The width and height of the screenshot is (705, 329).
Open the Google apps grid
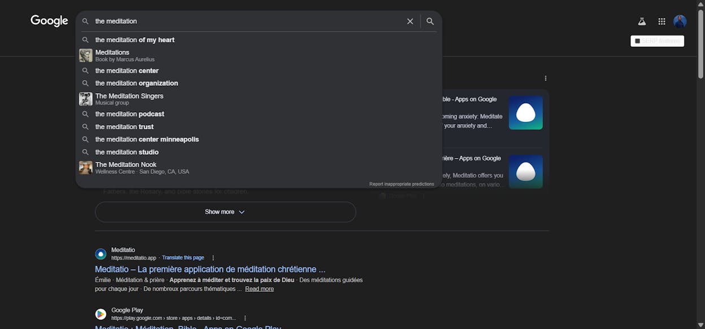tap(662, 21)
